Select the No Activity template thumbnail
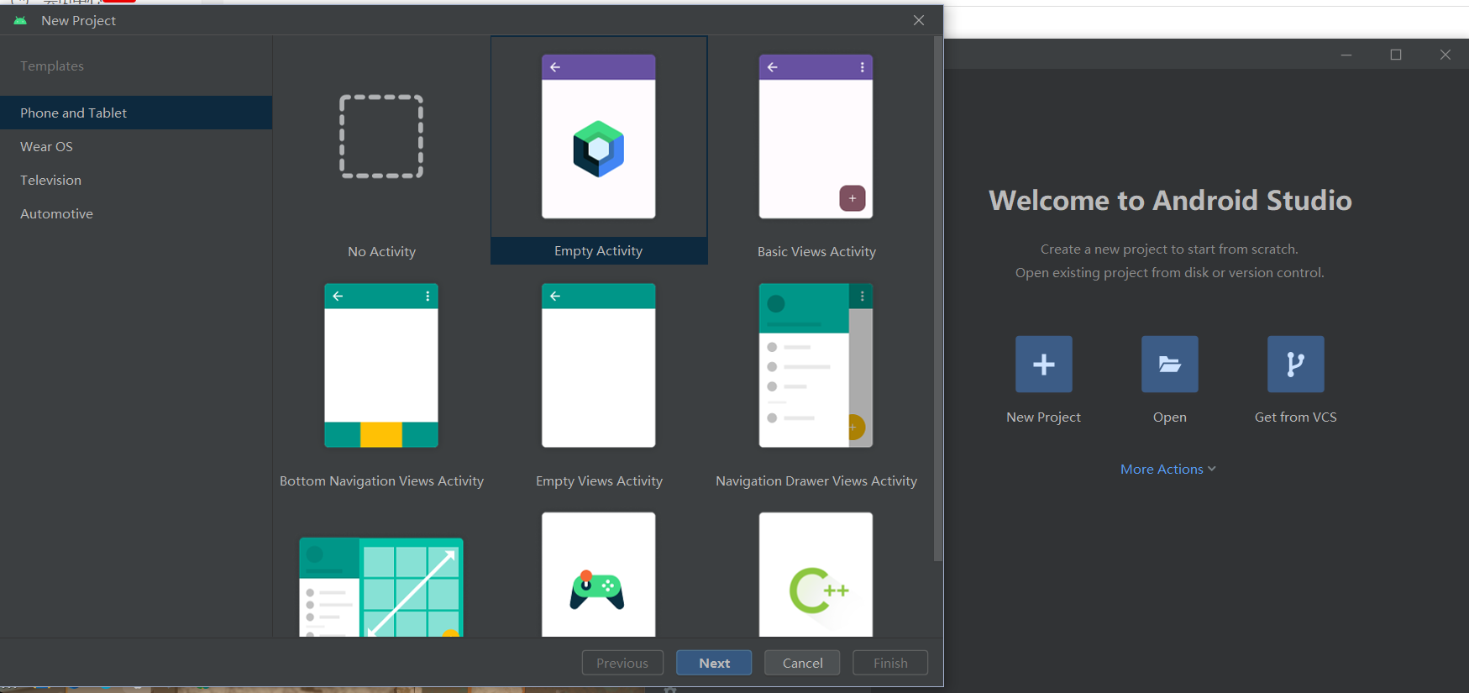Screen dimensions: 1469x693 (381, 137)
